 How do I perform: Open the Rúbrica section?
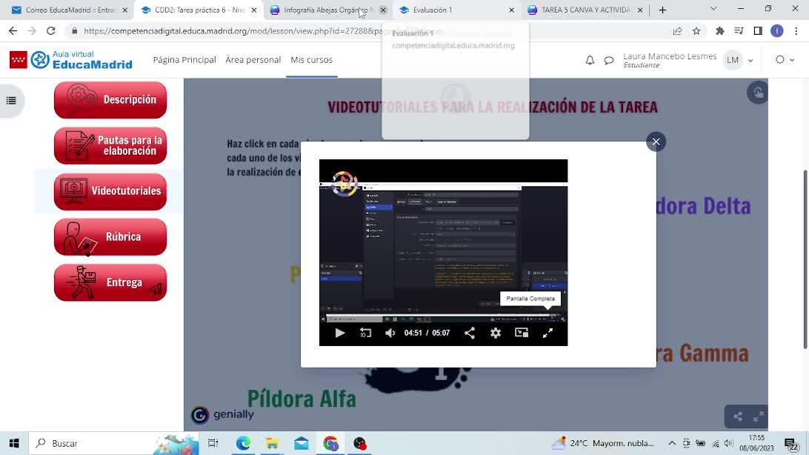[x=110, y=237]
